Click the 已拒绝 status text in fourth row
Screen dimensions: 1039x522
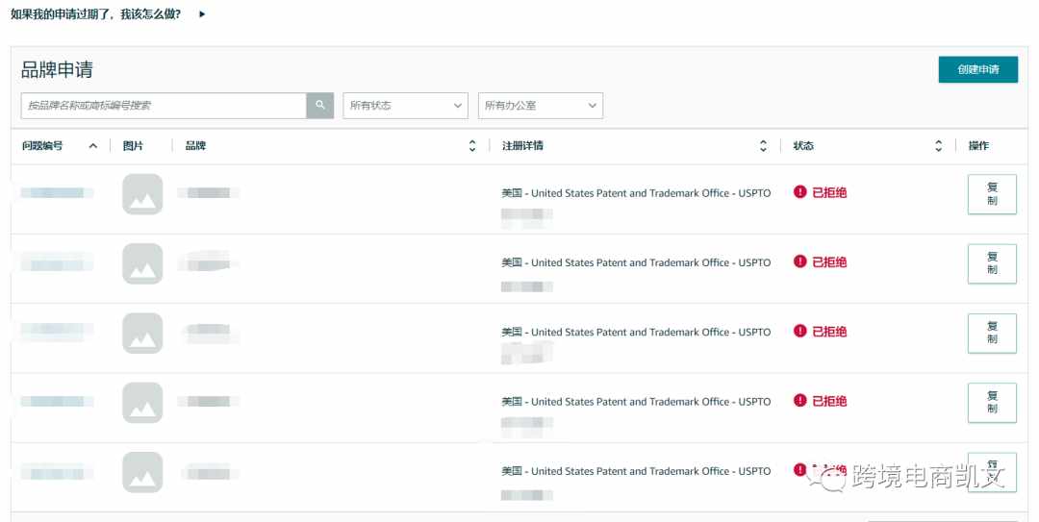point(829,401)
